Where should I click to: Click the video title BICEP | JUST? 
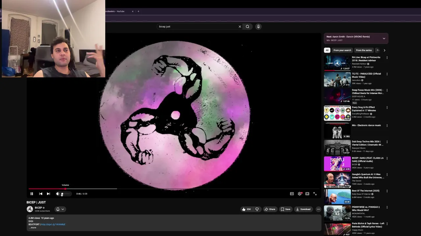click(36, 202)
